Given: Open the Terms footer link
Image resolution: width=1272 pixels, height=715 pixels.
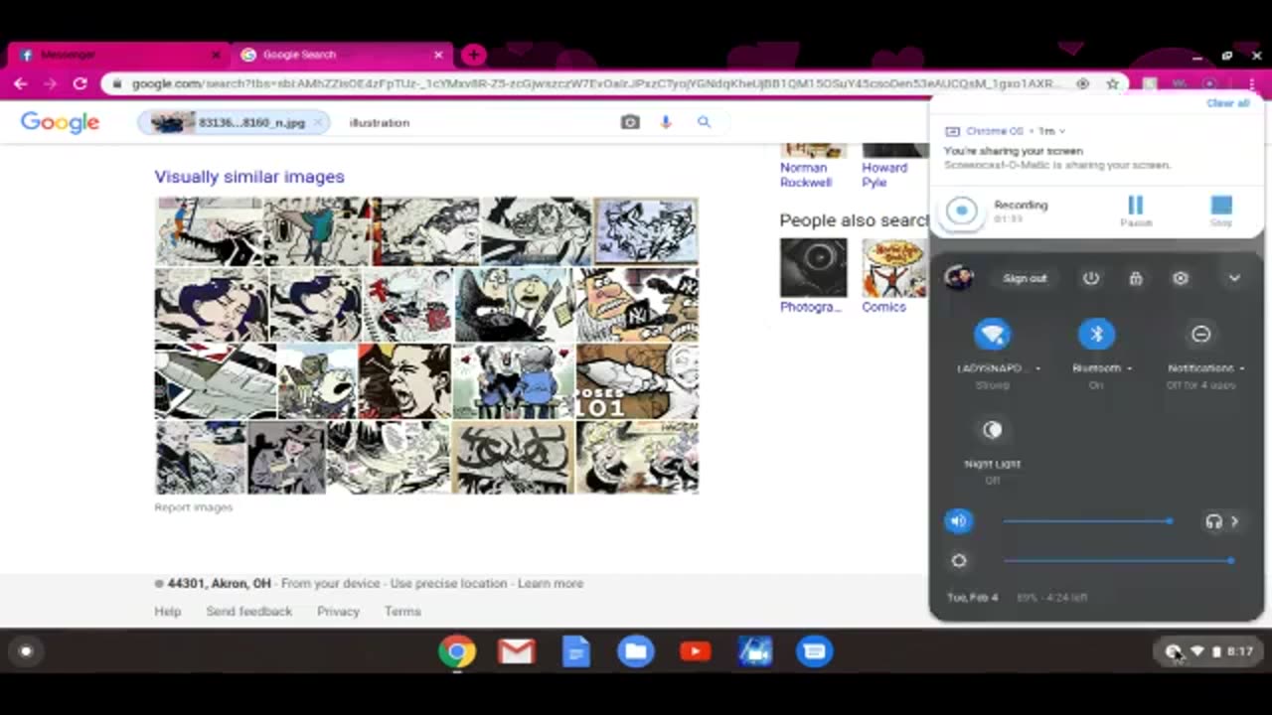Looking at the screenshot, I should coord(402,612).
